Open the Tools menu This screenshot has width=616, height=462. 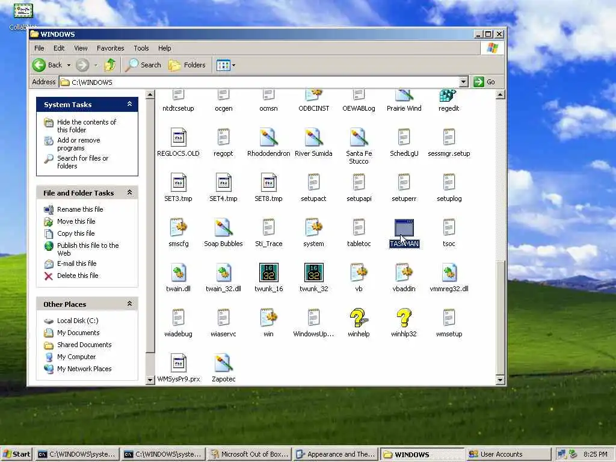coord(141,48)
